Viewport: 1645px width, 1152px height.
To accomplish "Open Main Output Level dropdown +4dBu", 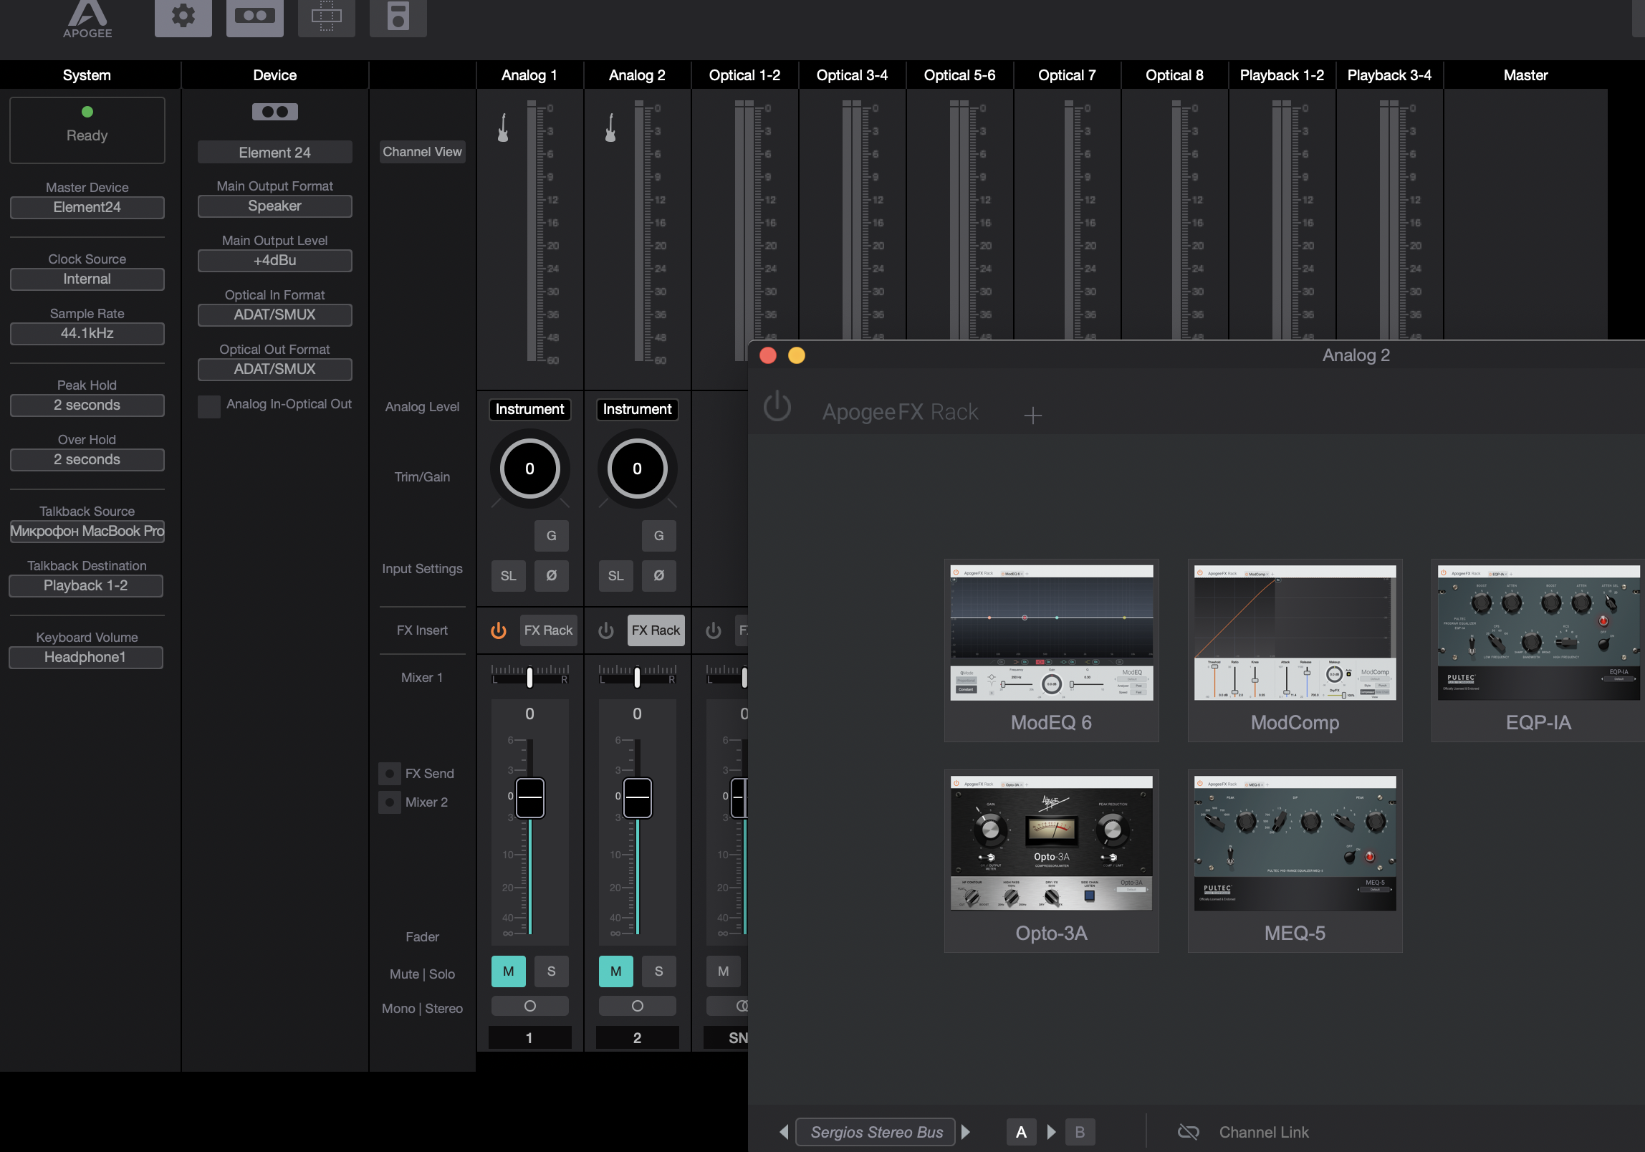I will tap(275, 261).
